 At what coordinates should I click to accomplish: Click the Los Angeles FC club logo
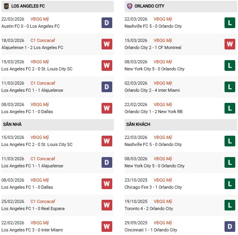[x=6, y=6]
